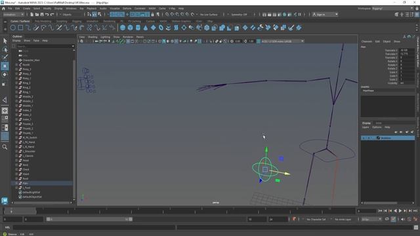Toggle playback loop mode
The width and height of the screenshot is (420, 236).
(387, 219)
